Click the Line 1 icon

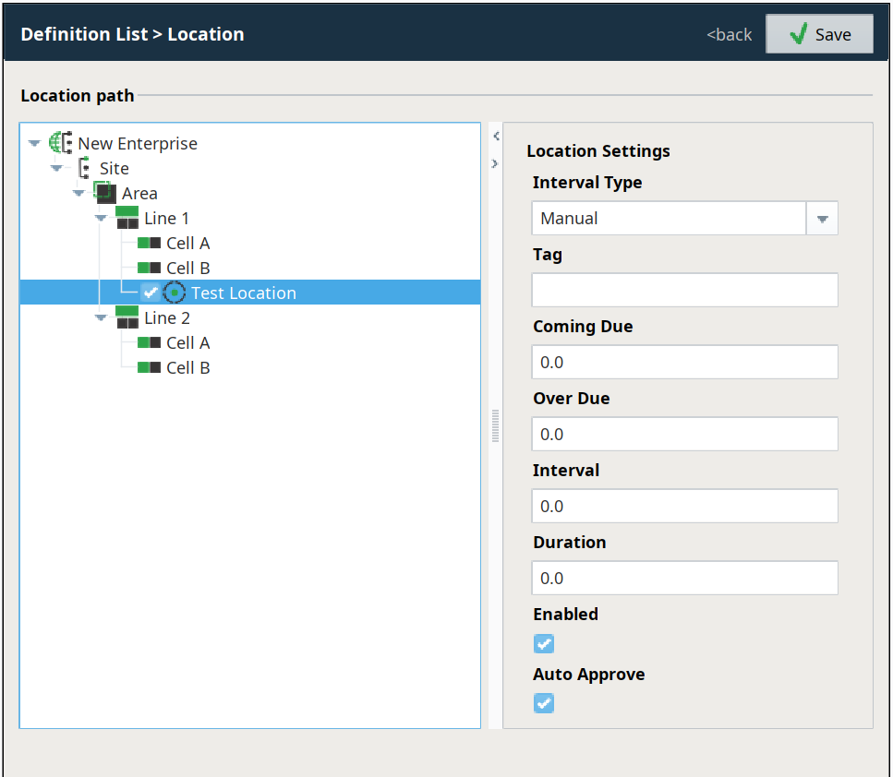pos(127,219)
